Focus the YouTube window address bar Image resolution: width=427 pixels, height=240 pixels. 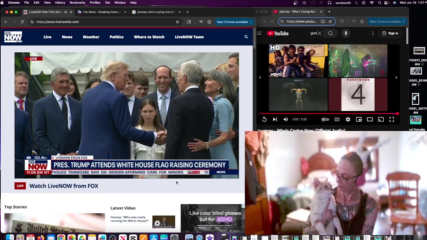point(306,21)
